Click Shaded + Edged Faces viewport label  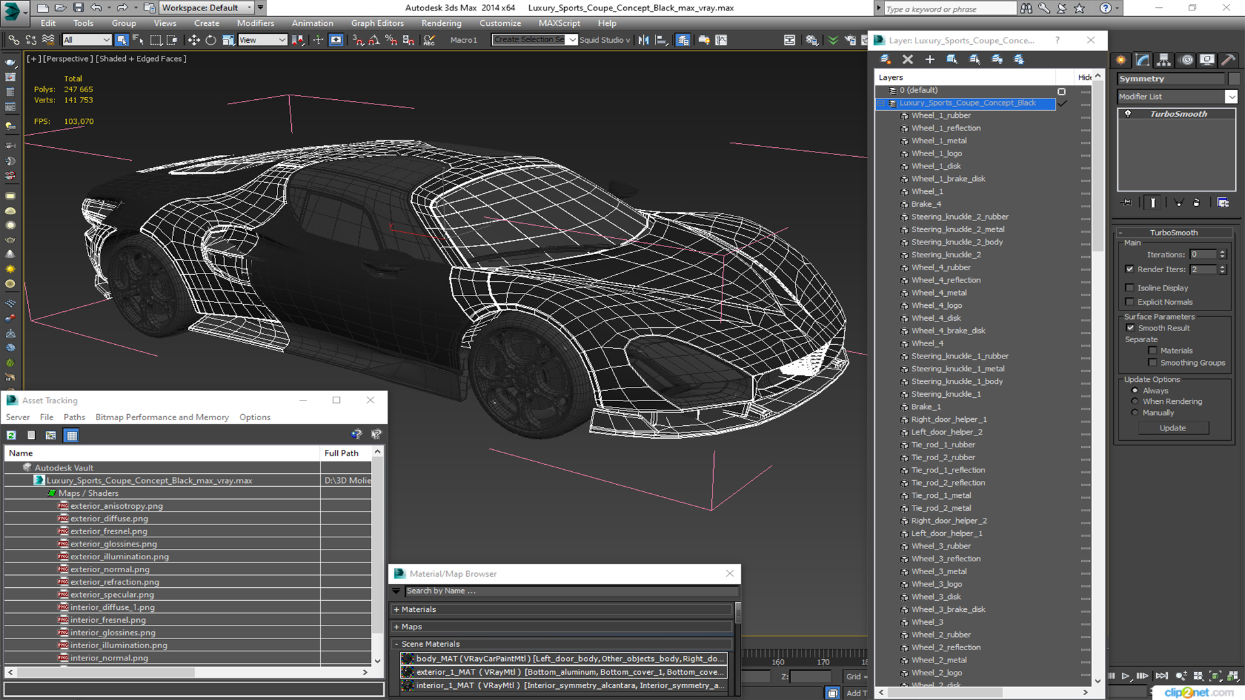pos(141,59)
